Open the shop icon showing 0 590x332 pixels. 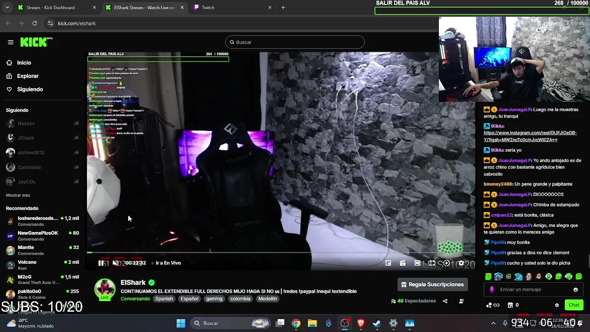513,305
